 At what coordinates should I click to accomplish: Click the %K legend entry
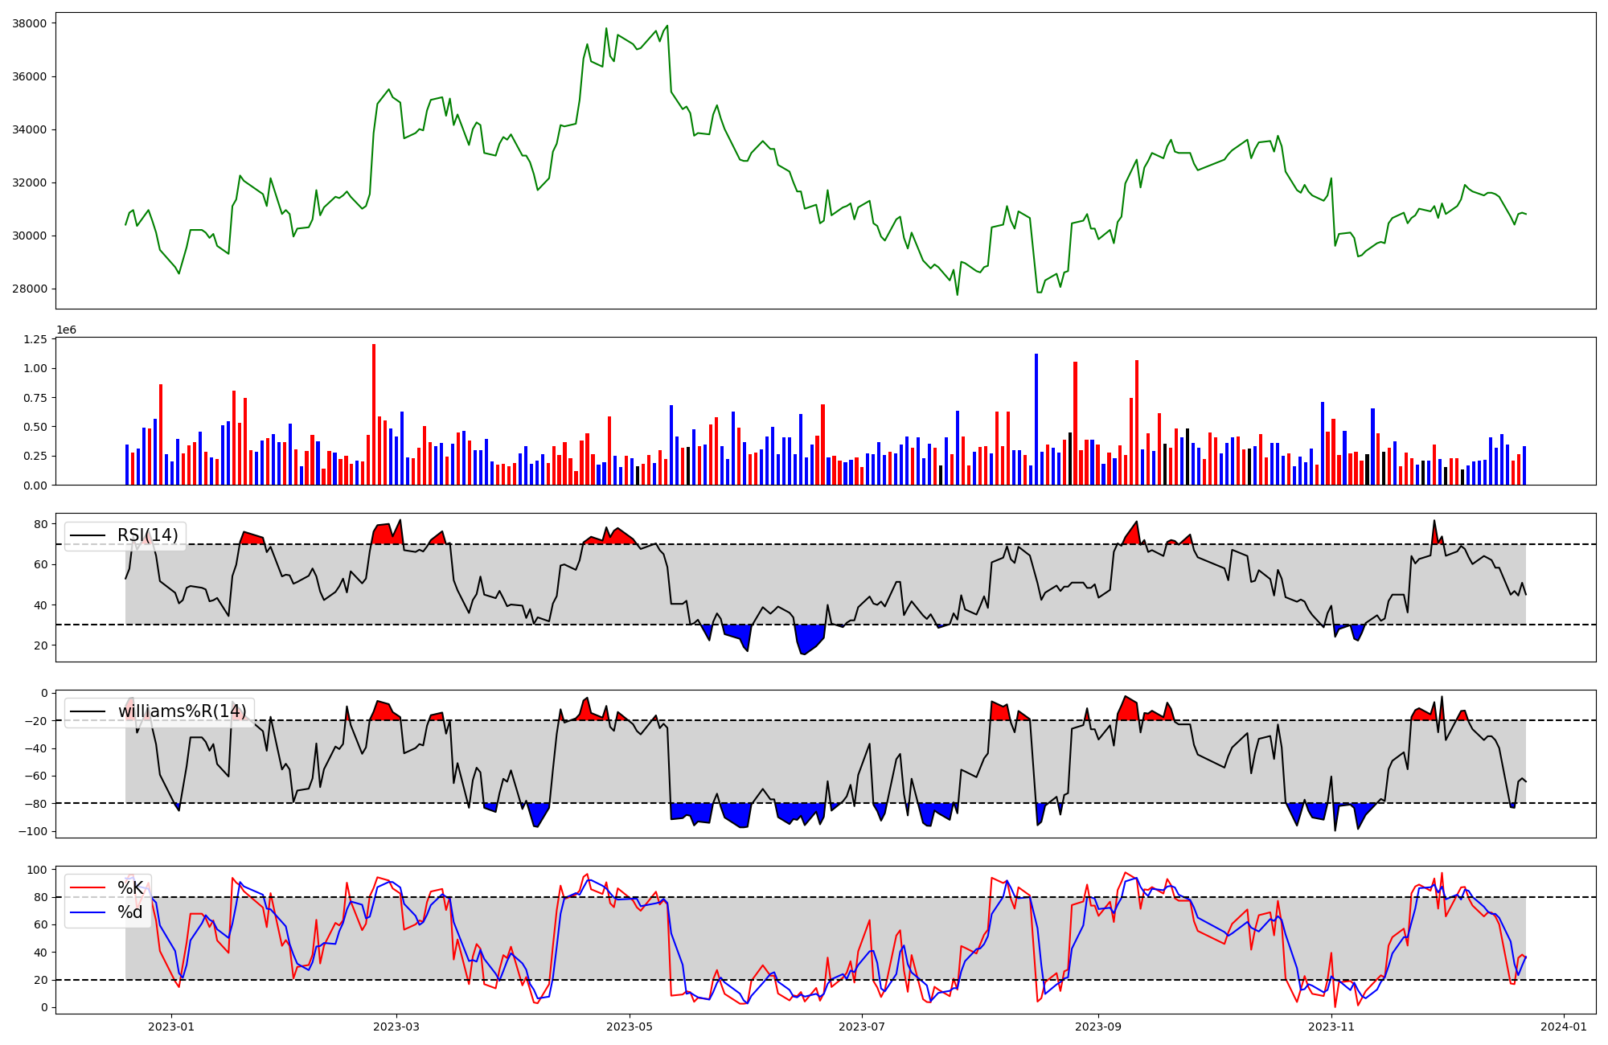130,888
